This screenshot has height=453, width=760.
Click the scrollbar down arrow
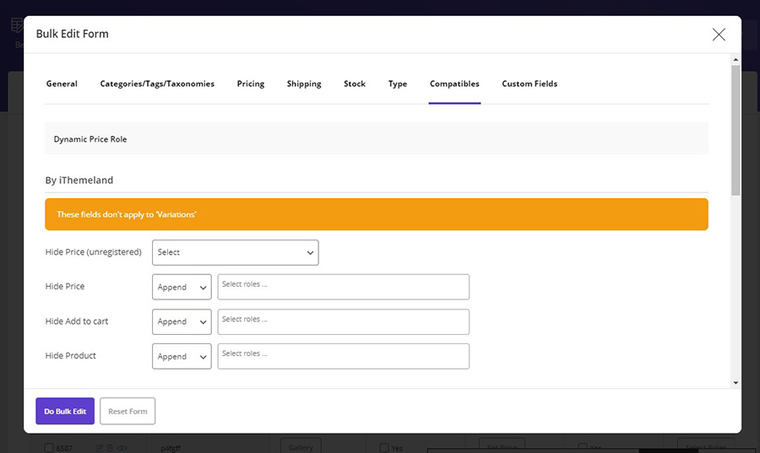[x=736, y=383]
